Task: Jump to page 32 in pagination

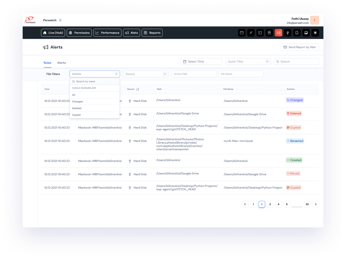Action: [x=307, y=204]
